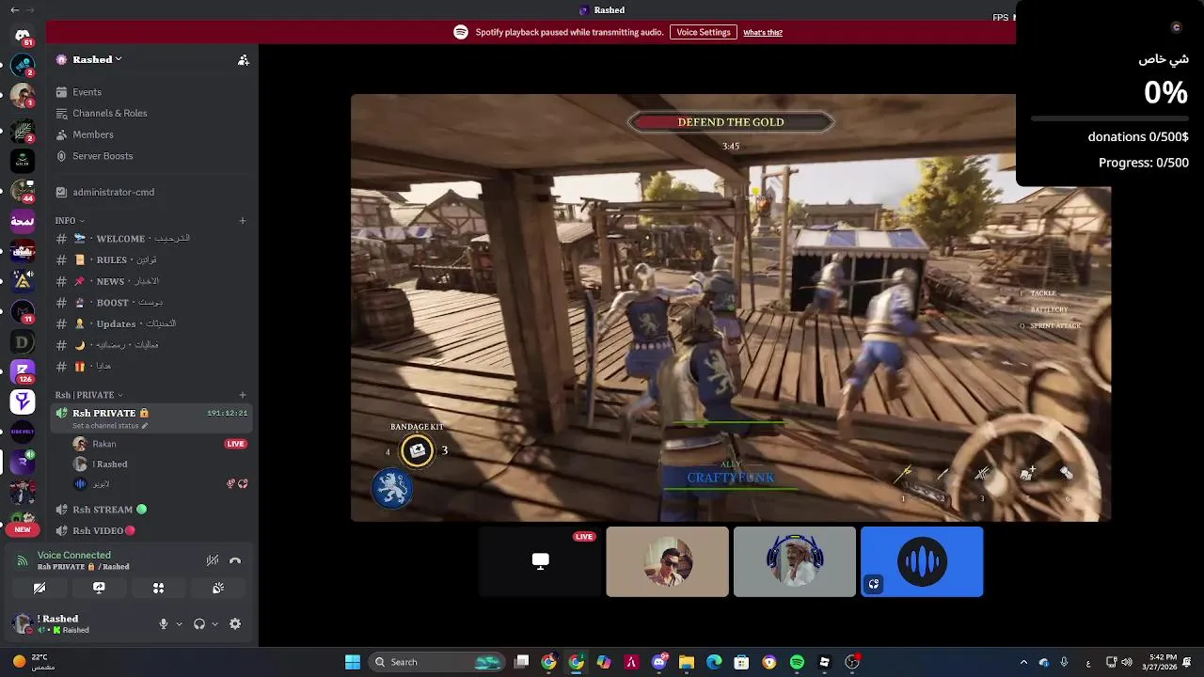Open the server icon with the 44 badge
The width and height of the screenshot is (1204, 677).
tap(23, 190)
